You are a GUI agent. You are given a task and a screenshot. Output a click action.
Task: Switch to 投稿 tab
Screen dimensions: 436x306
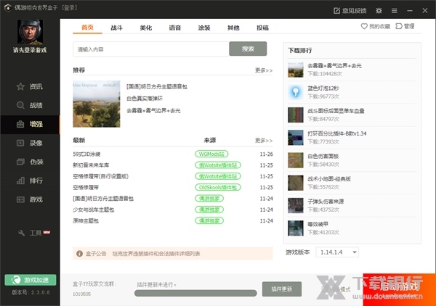[262, 28]
